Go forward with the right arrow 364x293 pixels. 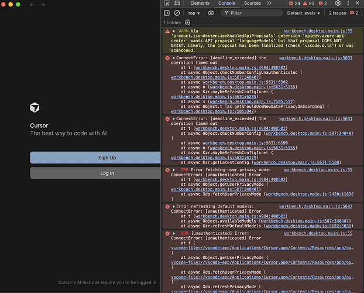coord(43,5)
